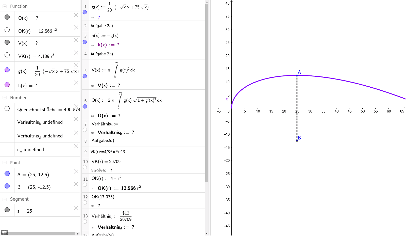The image size is (406, 236).
Task: Click 'OK(r) := 12.566 r²' output
Action: [x=119, y=188]
